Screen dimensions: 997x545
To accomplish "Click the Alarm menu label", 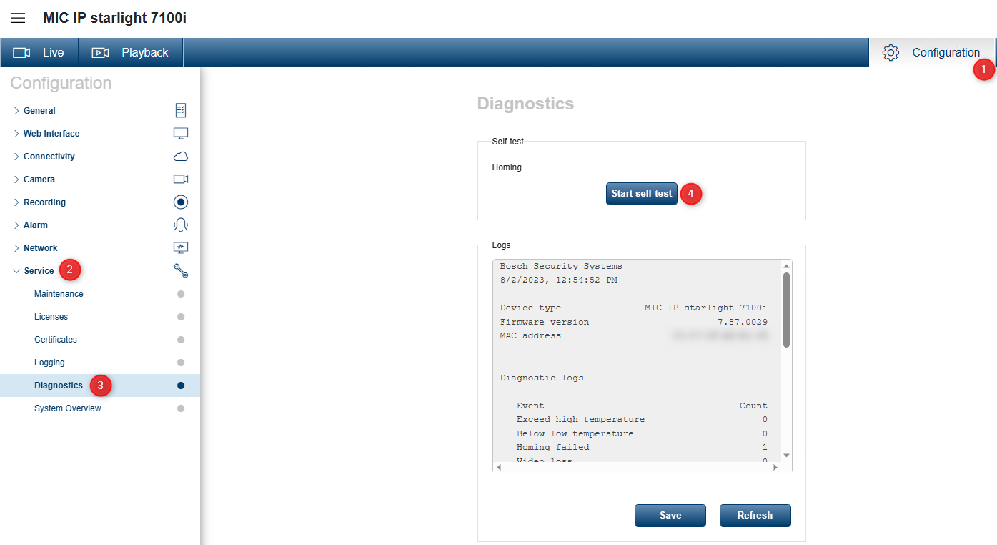I will tap(36, 225).
